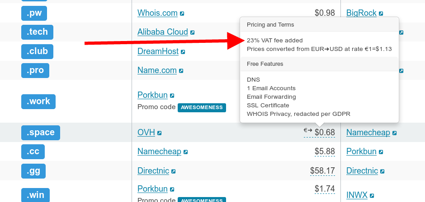Click the $58.17 Directnic price

[x=322, y=171]
